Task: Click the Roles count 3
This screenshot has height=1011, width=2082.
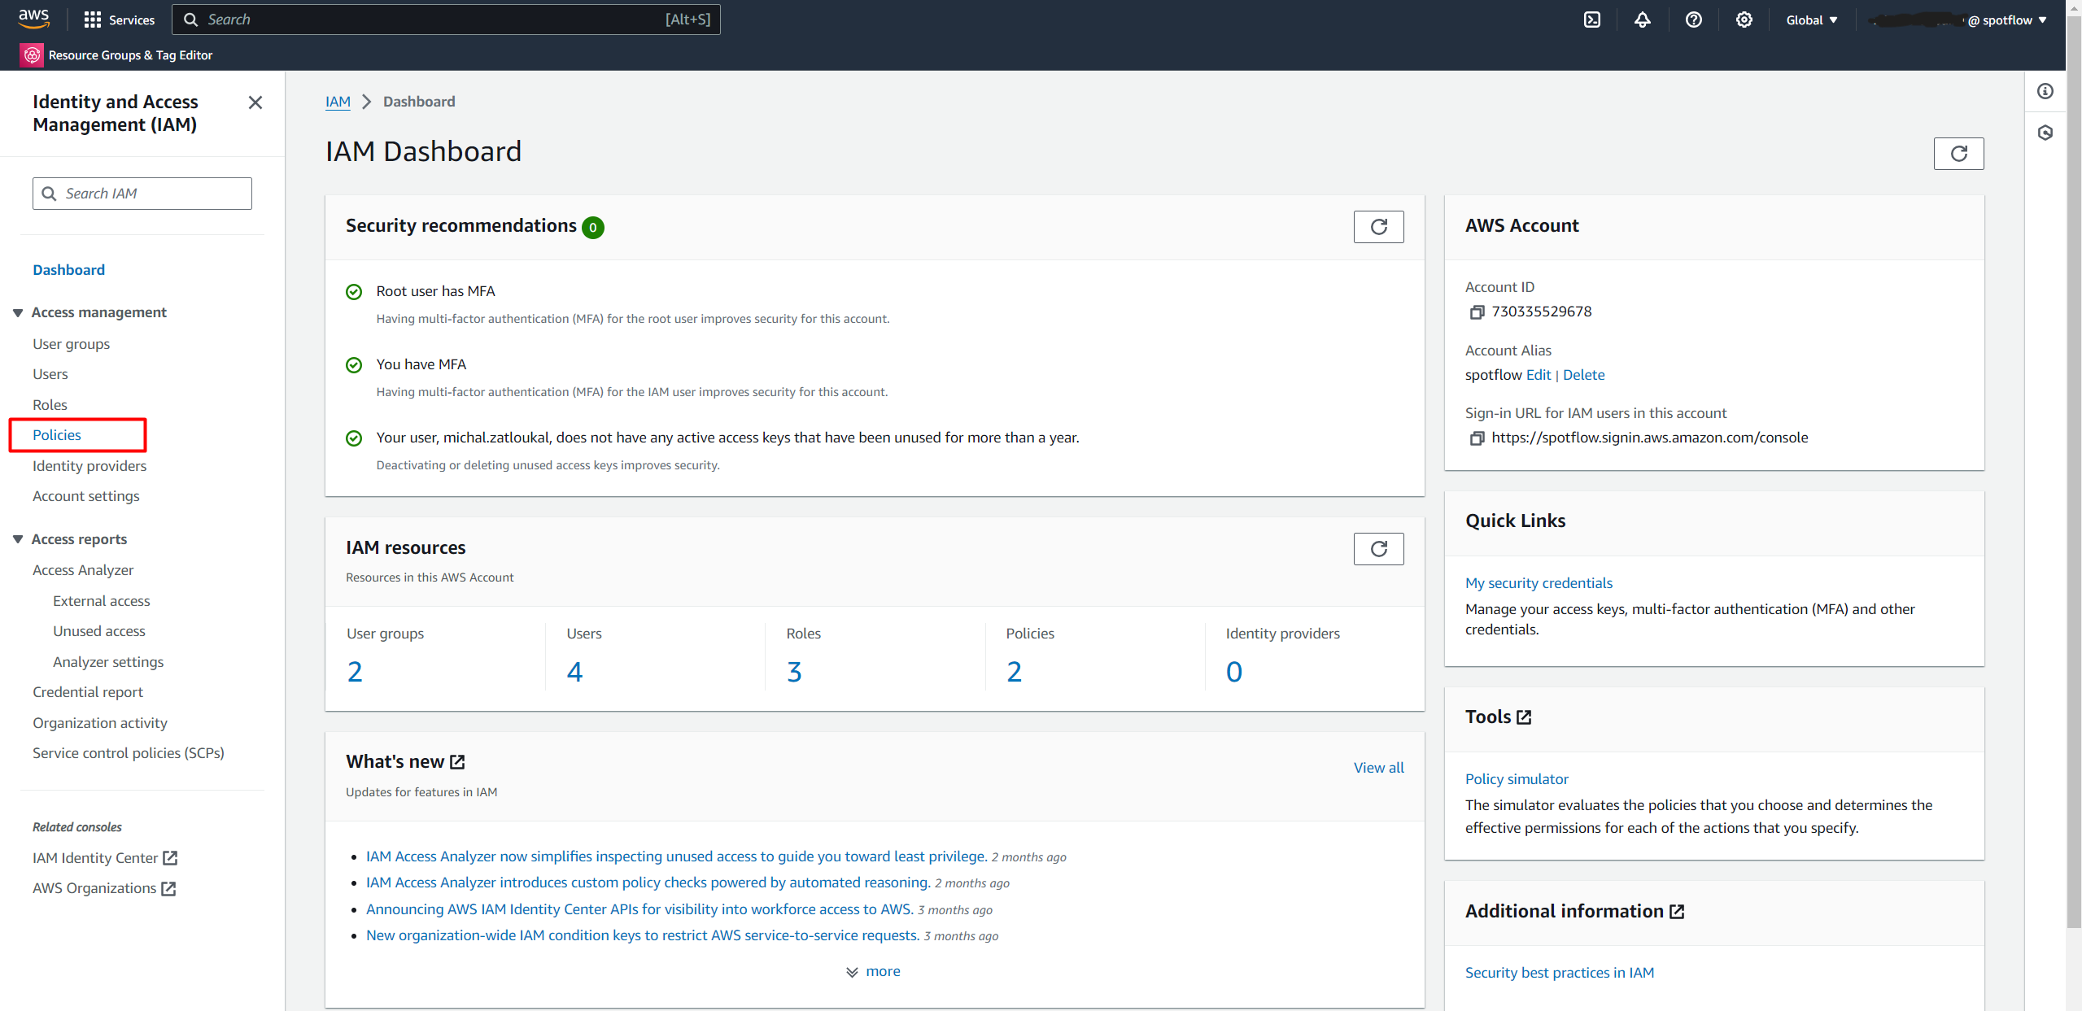Action: pyautogui.click(x=794, y=672)
